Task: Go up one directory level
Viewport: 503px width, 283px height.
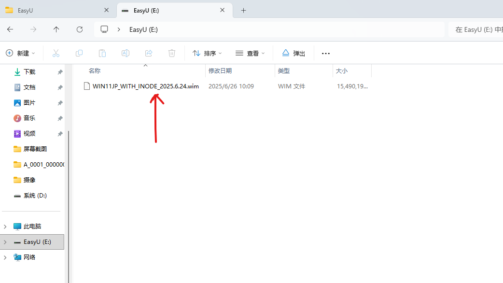Action: (x=56, y=29)
